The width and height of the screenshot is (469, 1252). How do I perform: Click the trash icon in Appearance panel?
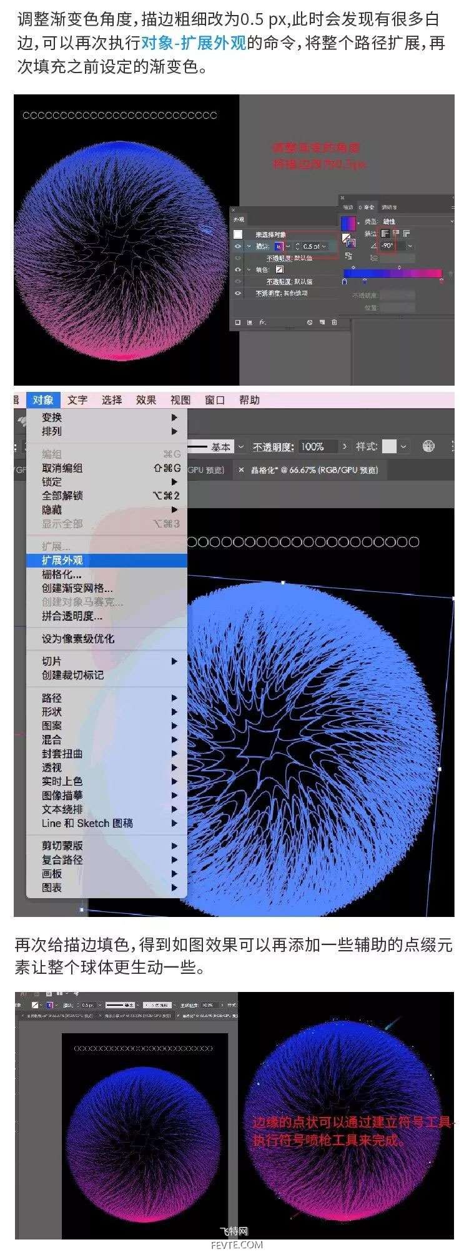coord(335,323)
